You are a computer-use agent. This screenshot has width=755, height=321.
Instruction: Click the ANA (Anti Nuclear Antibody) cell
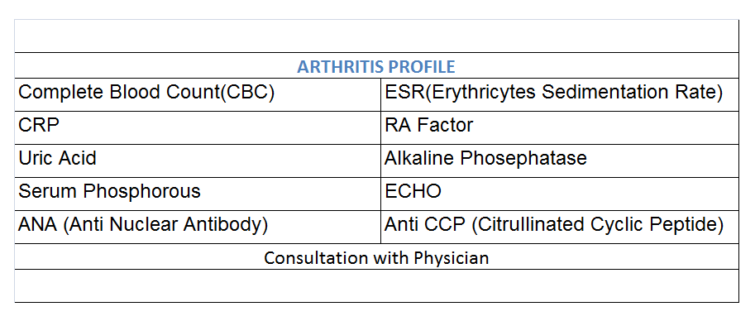[x=198, y=227]
